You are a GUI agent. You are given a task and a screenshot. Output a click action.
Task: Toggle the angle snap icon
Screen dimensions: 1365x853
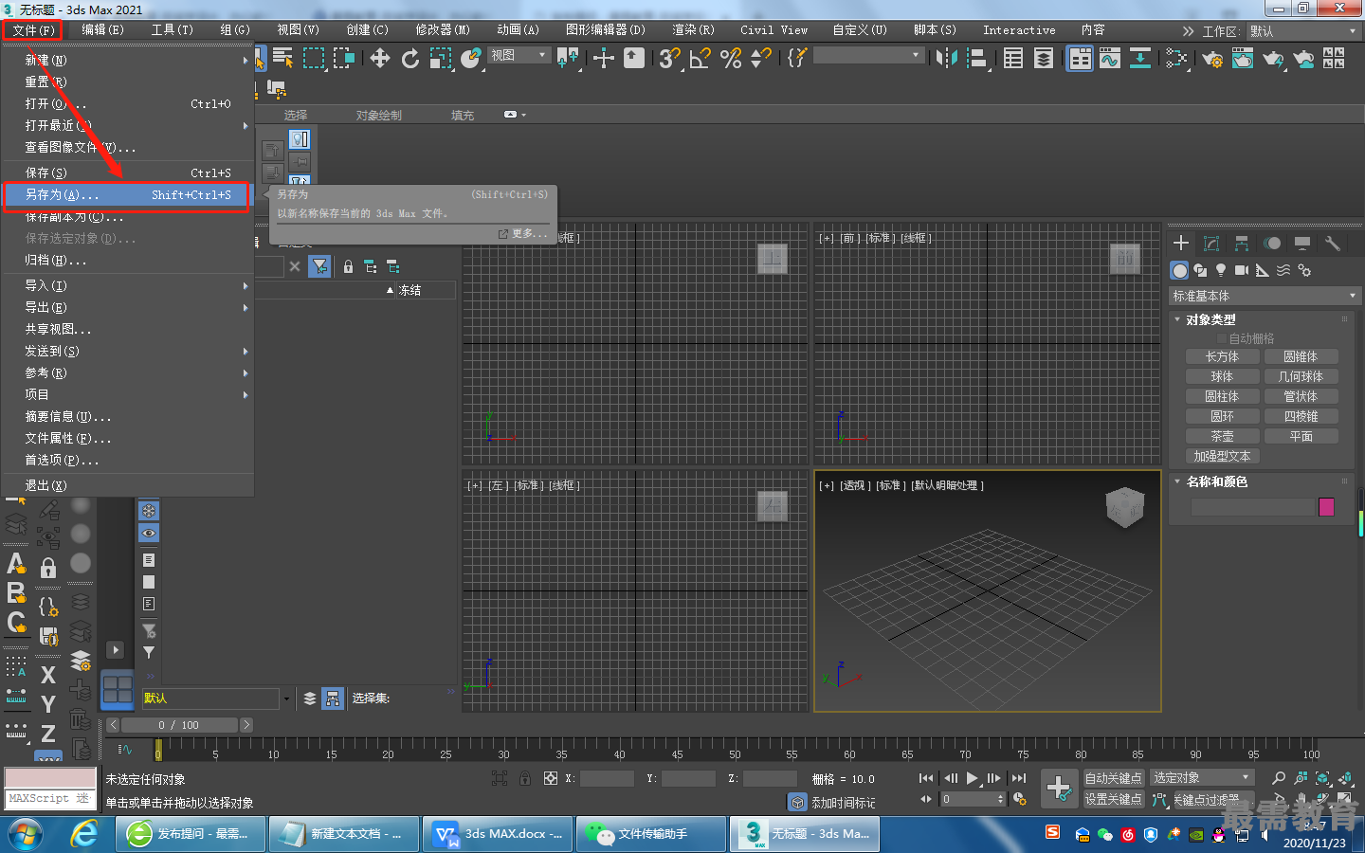(700, 59)
